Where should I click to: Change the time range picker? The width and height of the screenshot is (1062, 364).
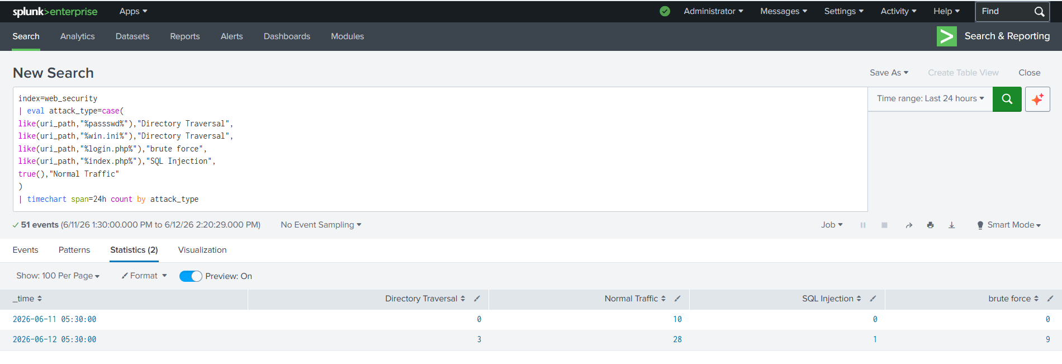[x=930, y=98]
